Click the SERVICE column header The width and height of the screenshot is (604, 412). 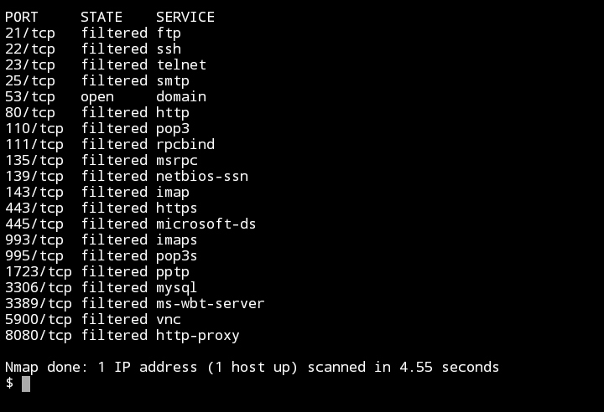[x=185, y=18]
